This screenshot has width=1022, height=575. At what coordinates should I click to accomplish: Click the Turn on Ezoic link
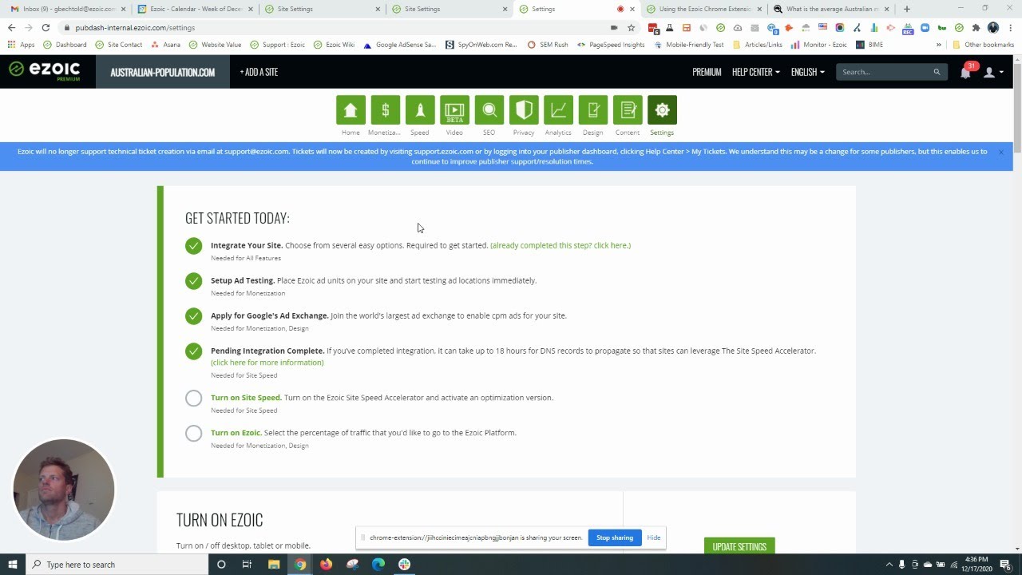pos(236,433)
